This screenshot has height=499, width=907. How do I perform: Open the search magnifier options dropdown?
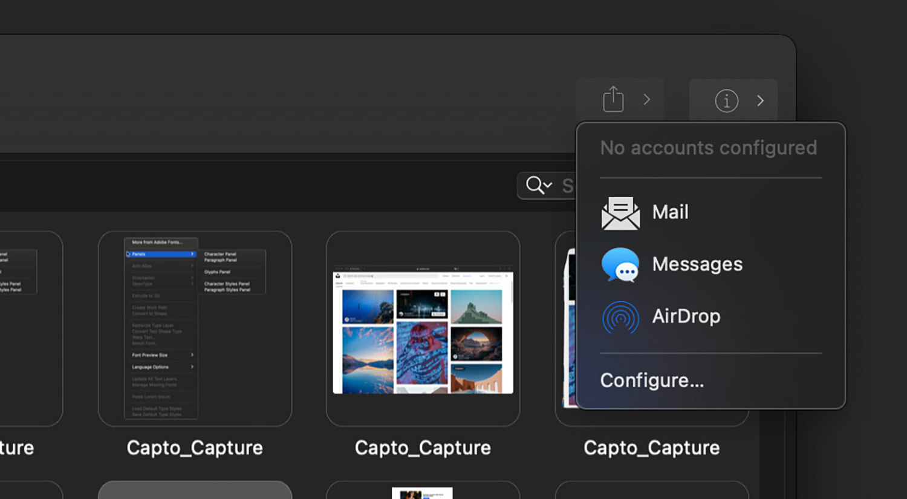[x=539, y=185]
